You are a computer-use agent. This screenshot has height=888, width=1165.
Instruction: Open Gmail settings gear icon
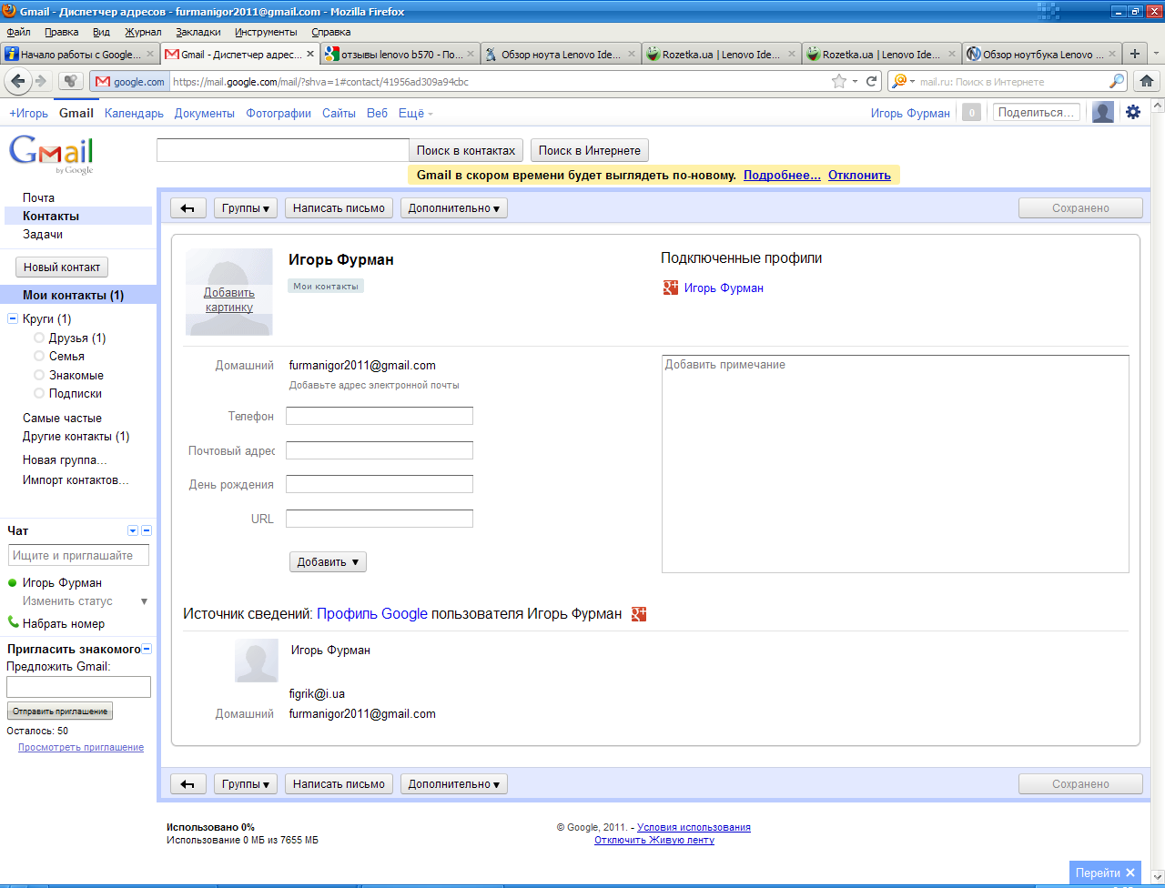1133,112
